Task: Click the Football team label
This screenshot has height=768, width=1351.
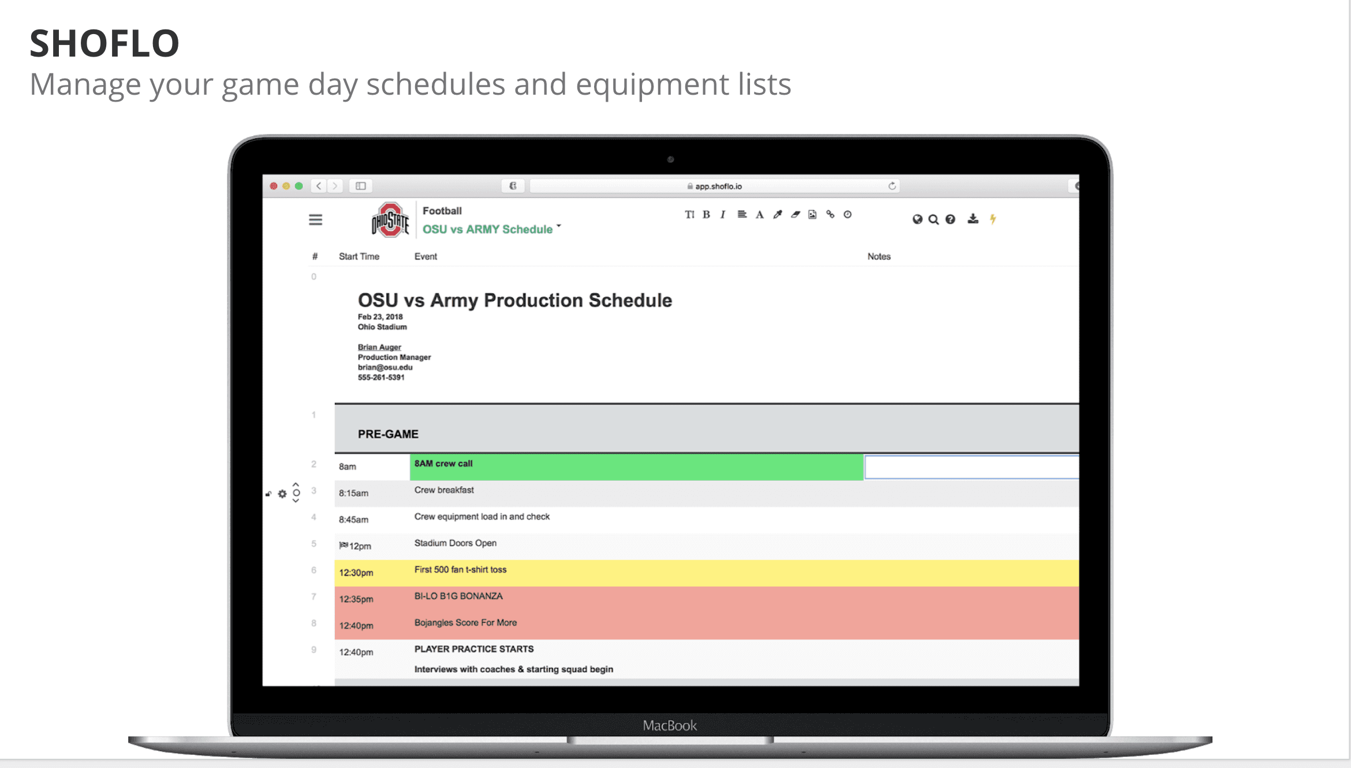Action: 442,211
